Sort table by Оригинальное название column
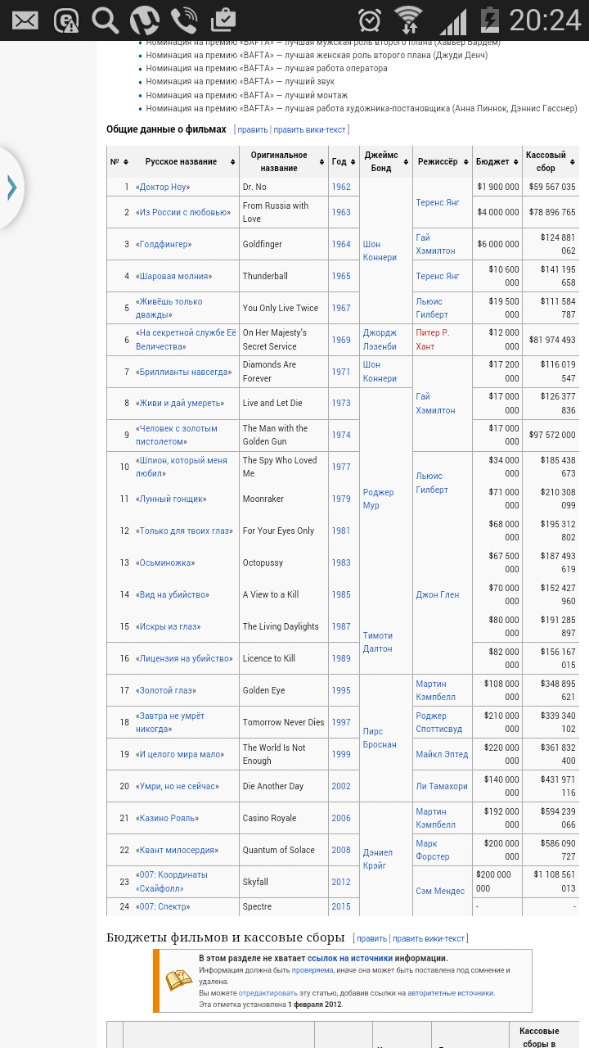The width and height of the screenshot is (589, 1048). [321, 162]
